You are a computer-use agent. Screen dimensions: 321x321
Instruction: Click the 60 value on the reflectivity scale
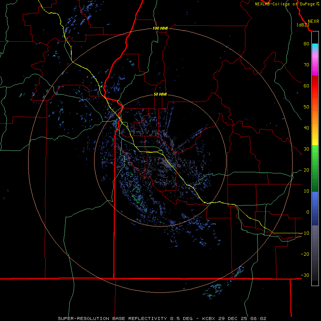click(306, 86)
